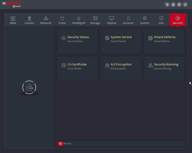Viewport: 192px width, 153px height.
Task: Open the user account icon in header
Action: pos(173,5)
